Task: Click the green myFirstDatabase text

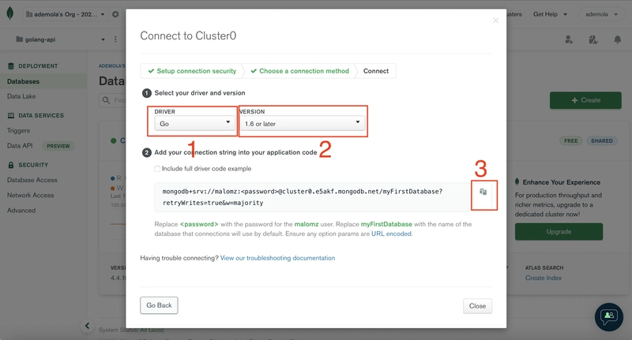Action: (x=386, y=224)
